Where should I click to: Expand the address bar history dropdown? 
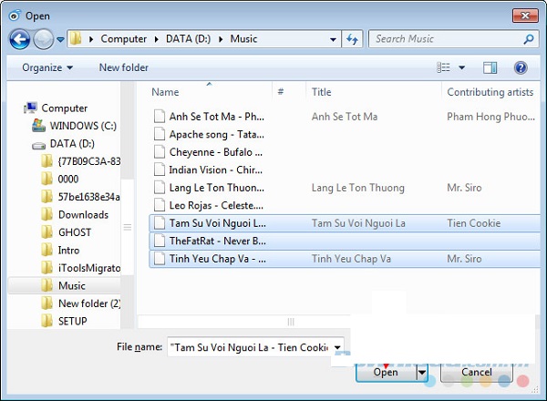[333, 39]
